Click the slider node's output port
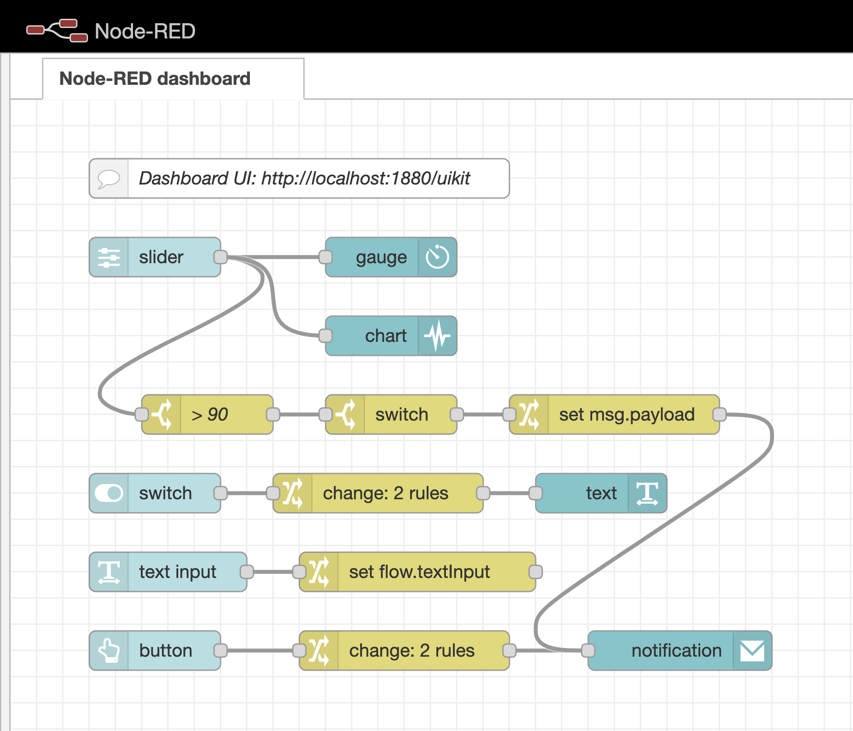 coord(221,258)
